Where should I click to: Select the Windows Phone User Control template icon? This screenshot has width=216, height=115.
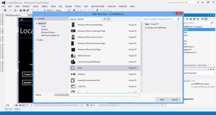[73, 37]
